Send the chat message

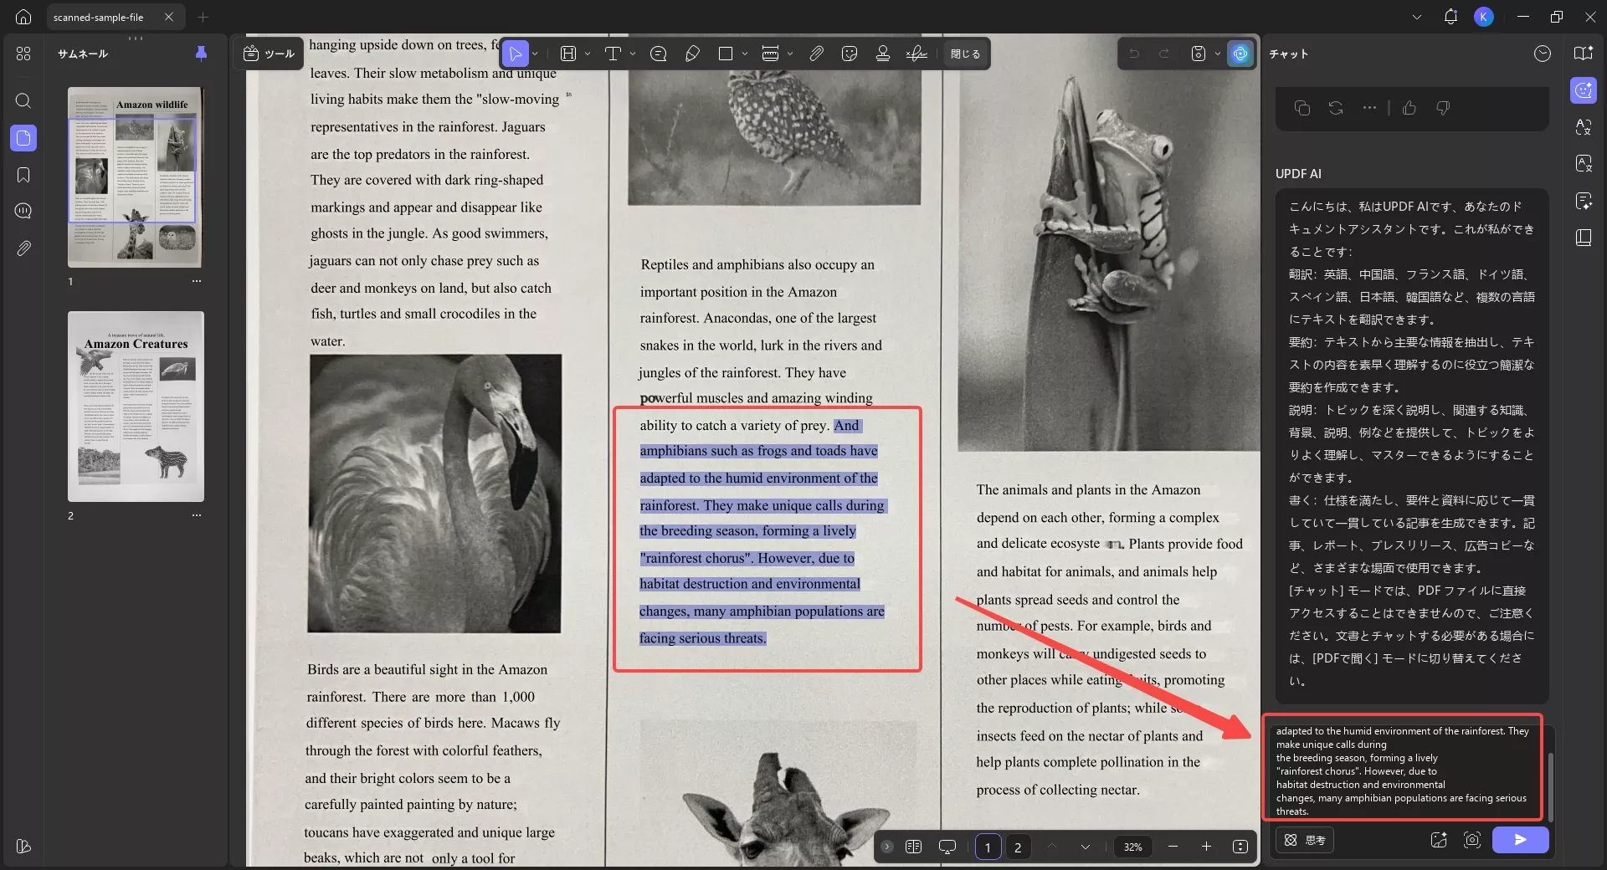[x=1520, y=840]
